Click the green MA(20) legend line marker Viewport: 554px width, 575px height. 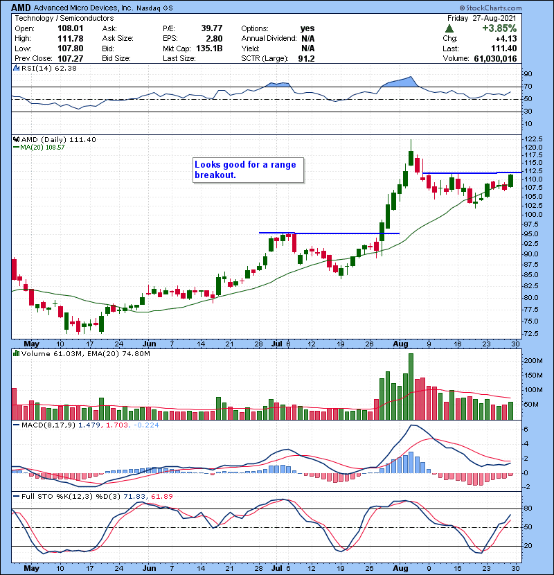point(16,148)
